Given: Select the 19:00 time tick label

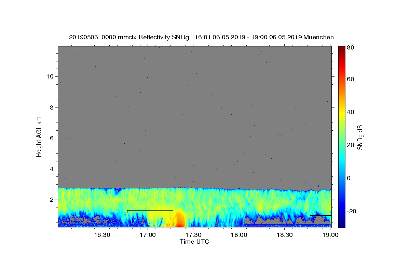Looking at the screenshot, I should point(331,235).
